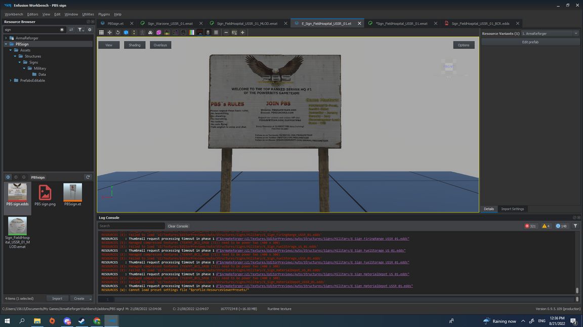Image resolution: width=583 pixels, height=327 pixels.
Task: Open the Plugins menu
Action: 104,14
